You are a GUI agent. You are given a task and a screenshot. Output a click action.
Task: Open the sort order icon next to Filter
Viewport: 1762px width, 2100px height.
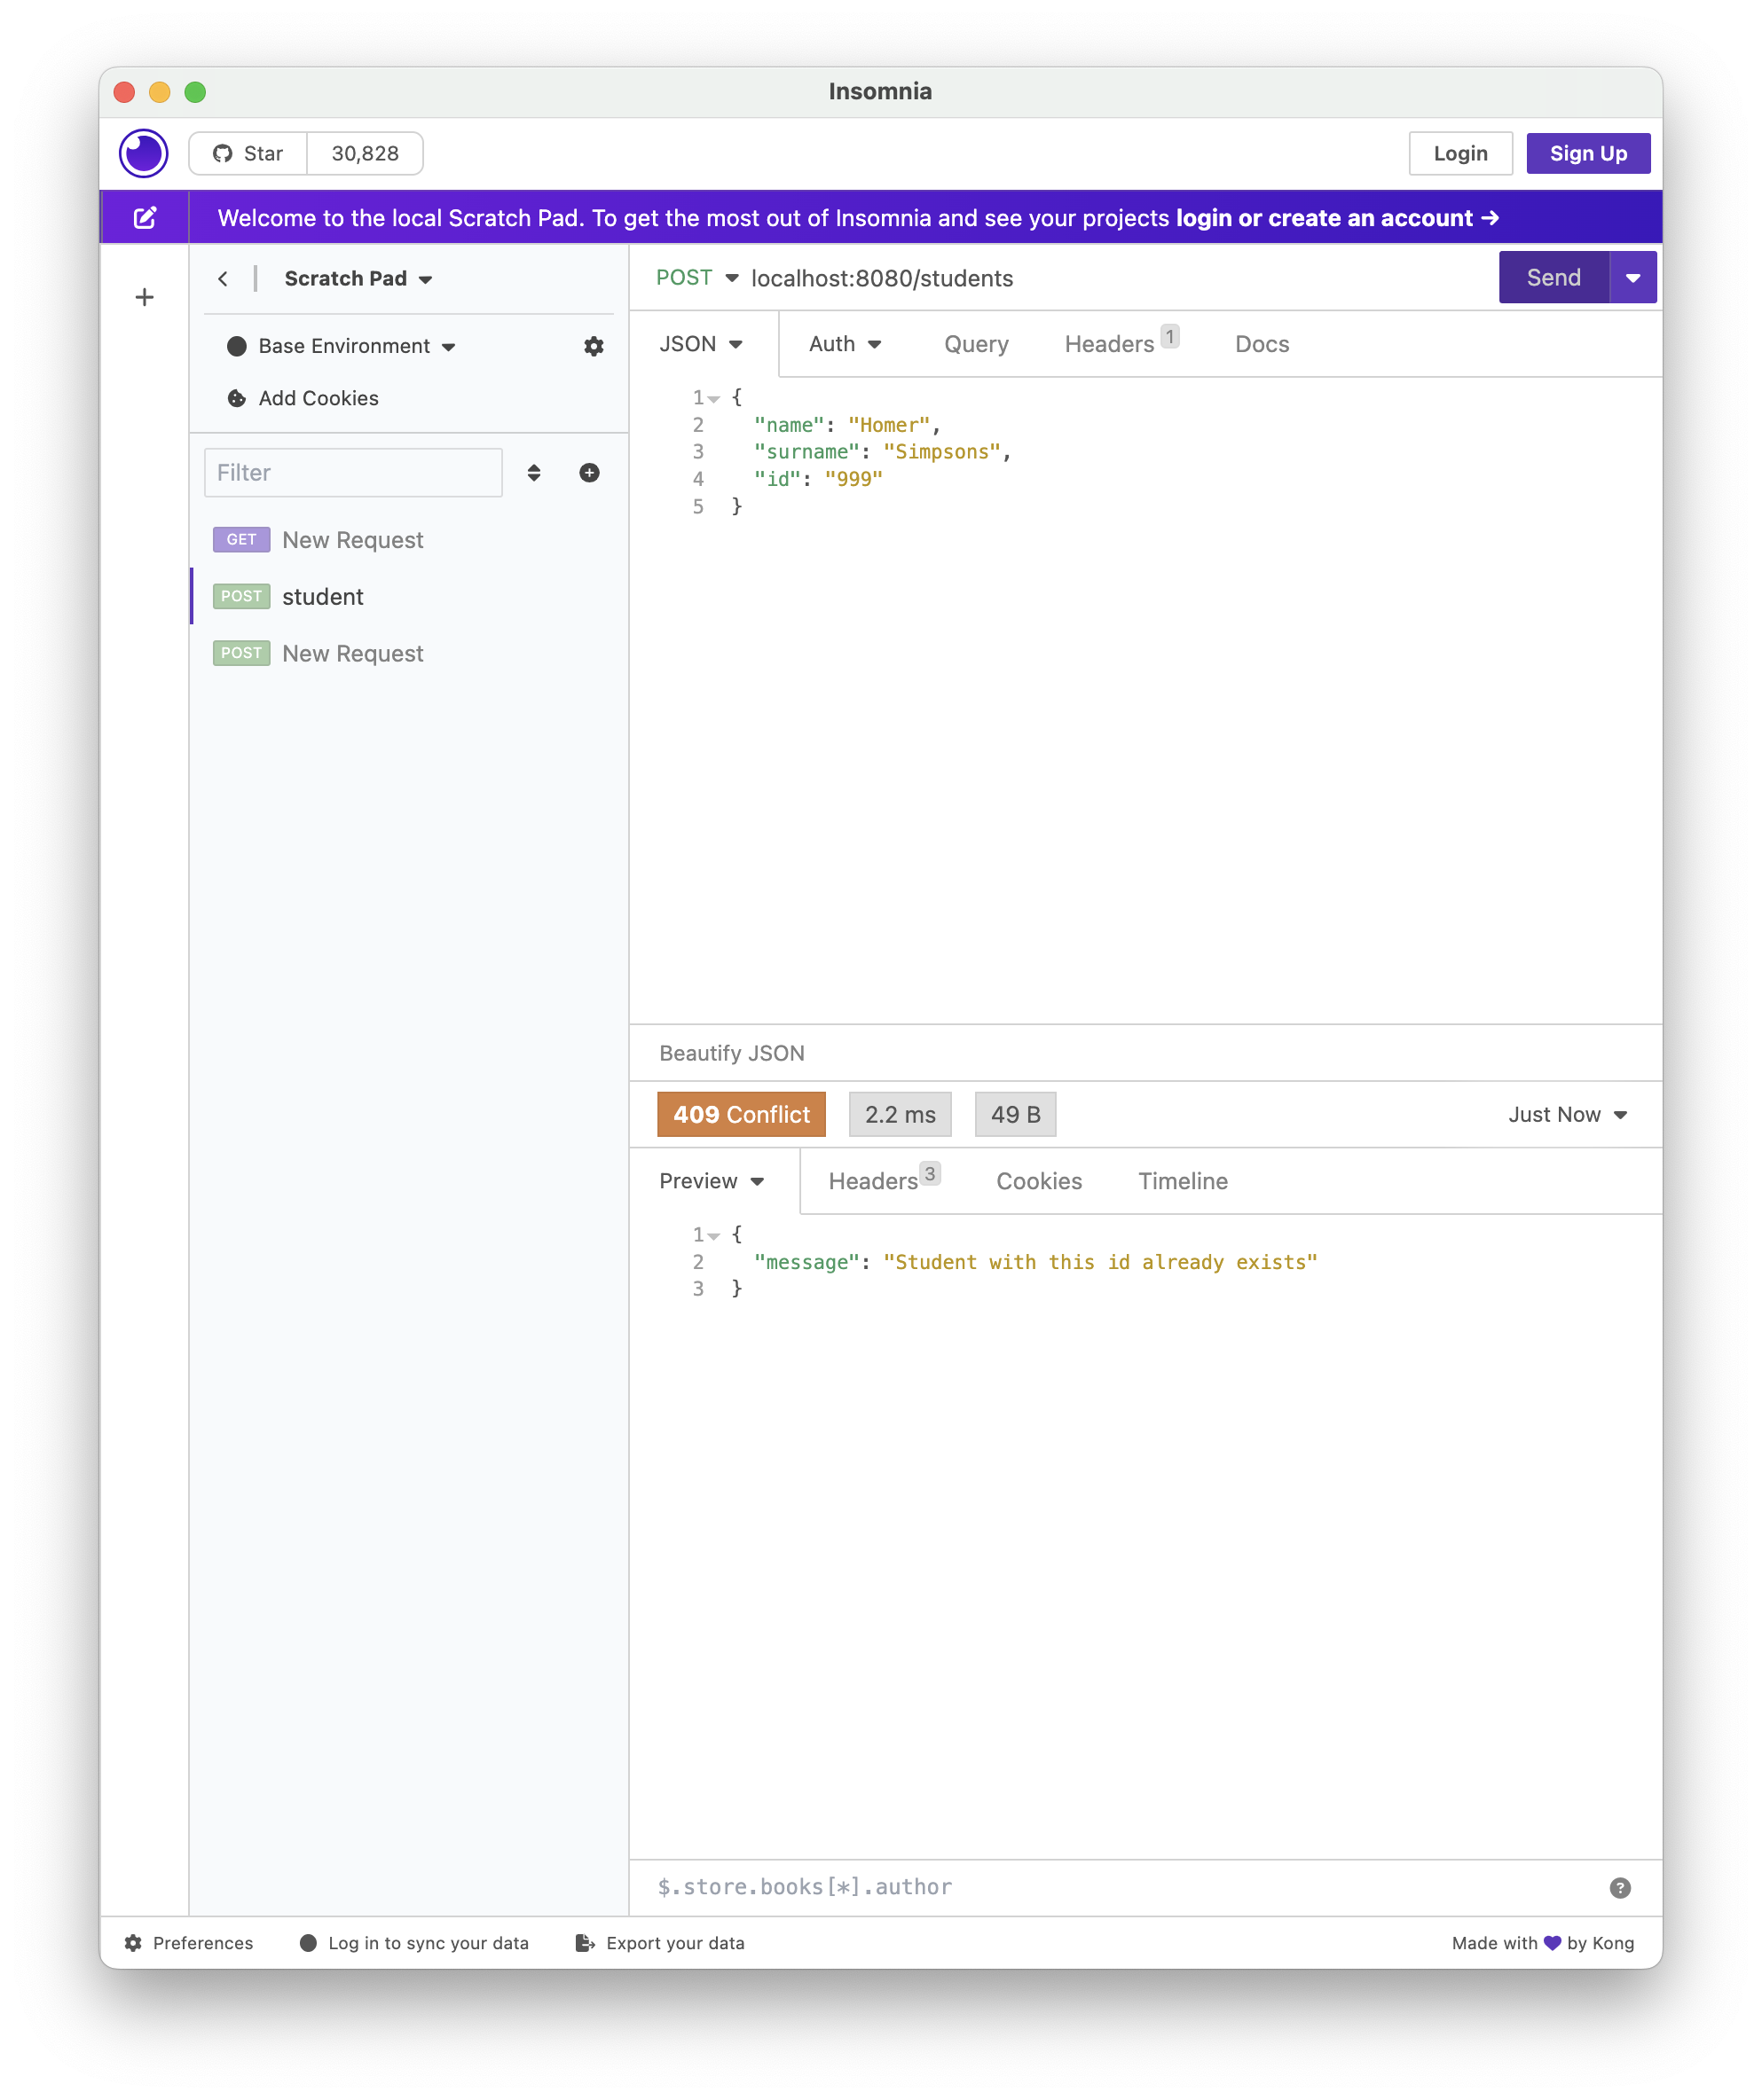tap(533, 472)
